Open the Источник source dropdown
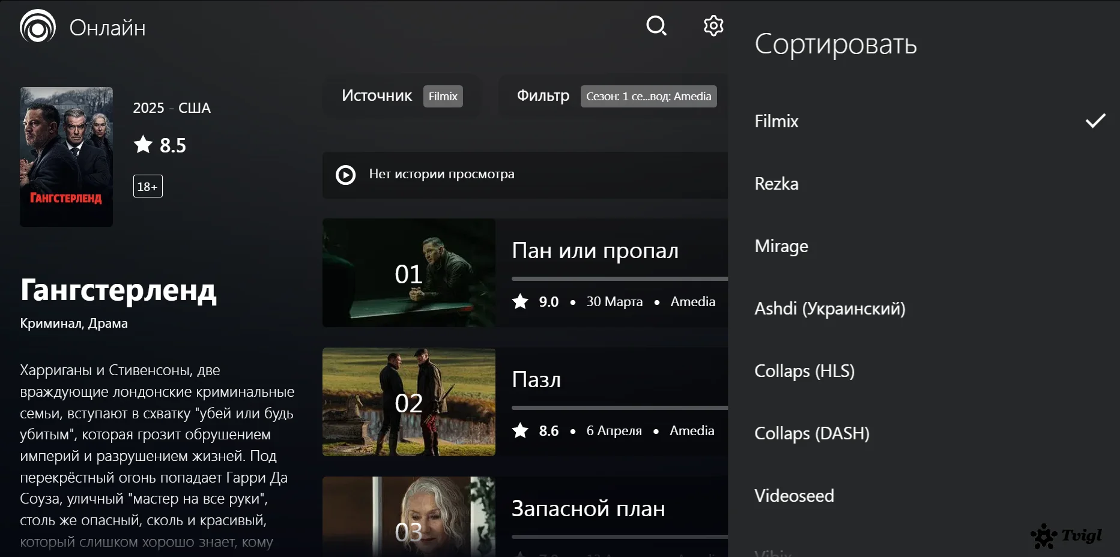This screenshot has height=557, width=1120. [402, 96]
